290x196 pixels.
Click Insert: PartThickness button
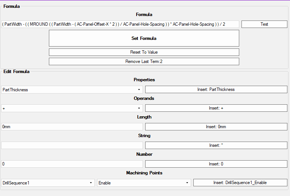click(216, 89)
